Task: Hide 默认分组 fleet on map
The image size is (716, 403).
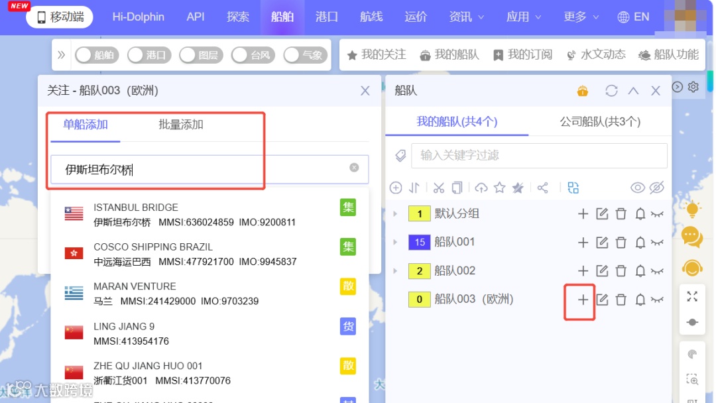Action: tap(657, 214)
